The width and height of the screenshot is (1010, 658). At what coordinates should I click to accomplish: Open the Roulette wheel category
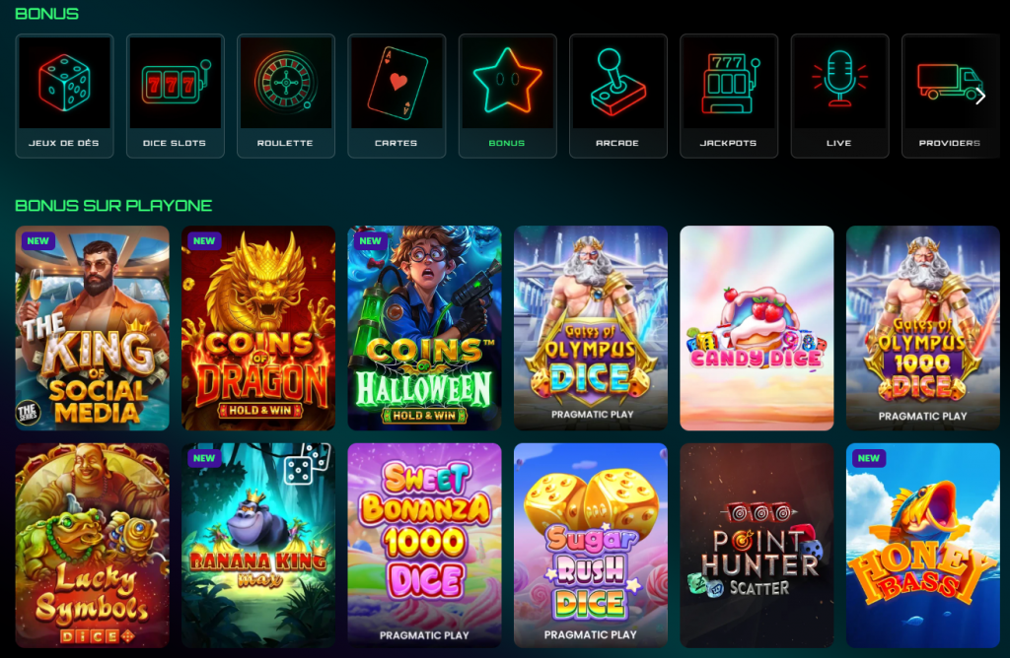click(x=286, y=96)
